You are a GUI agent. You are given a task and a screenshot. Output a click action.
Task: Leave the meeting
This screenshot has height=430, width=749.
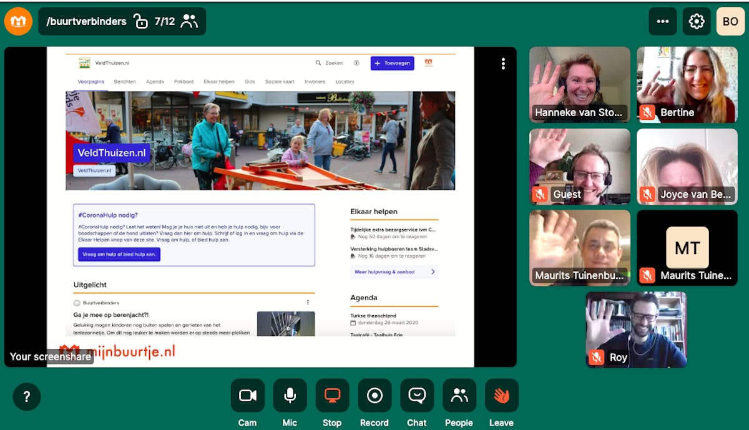[x=501, y=396]
